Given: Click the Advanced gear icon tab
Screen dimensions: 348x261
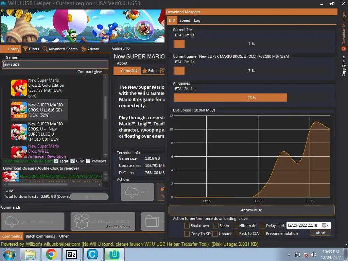Looking at the screenshot, I should pyautogui.click(x=90, y=49).
